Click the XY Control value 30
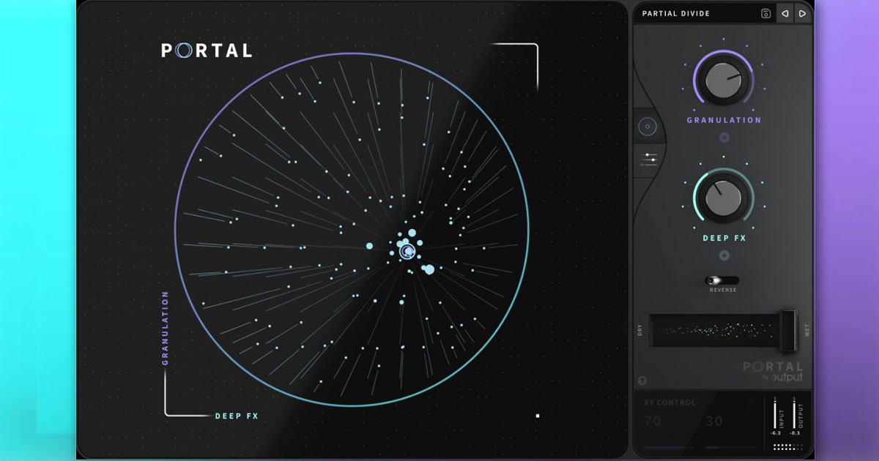This screenshot has height=461, width=879. click(714, 421)
